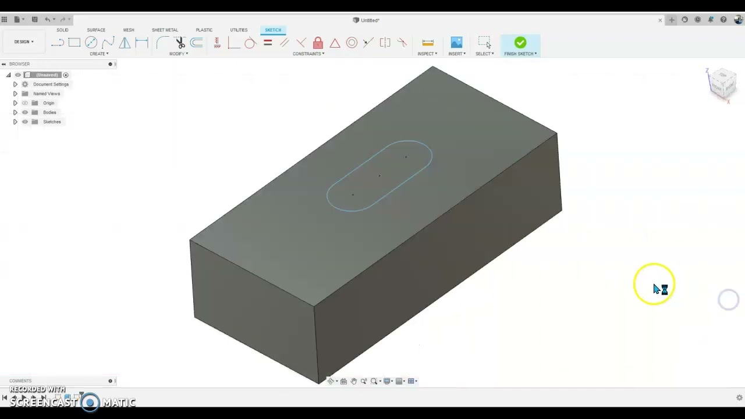Image resolution: width=745 pixels, height=419 pixels.
Task: Select the Offset sketch tool
Action: 197,42
